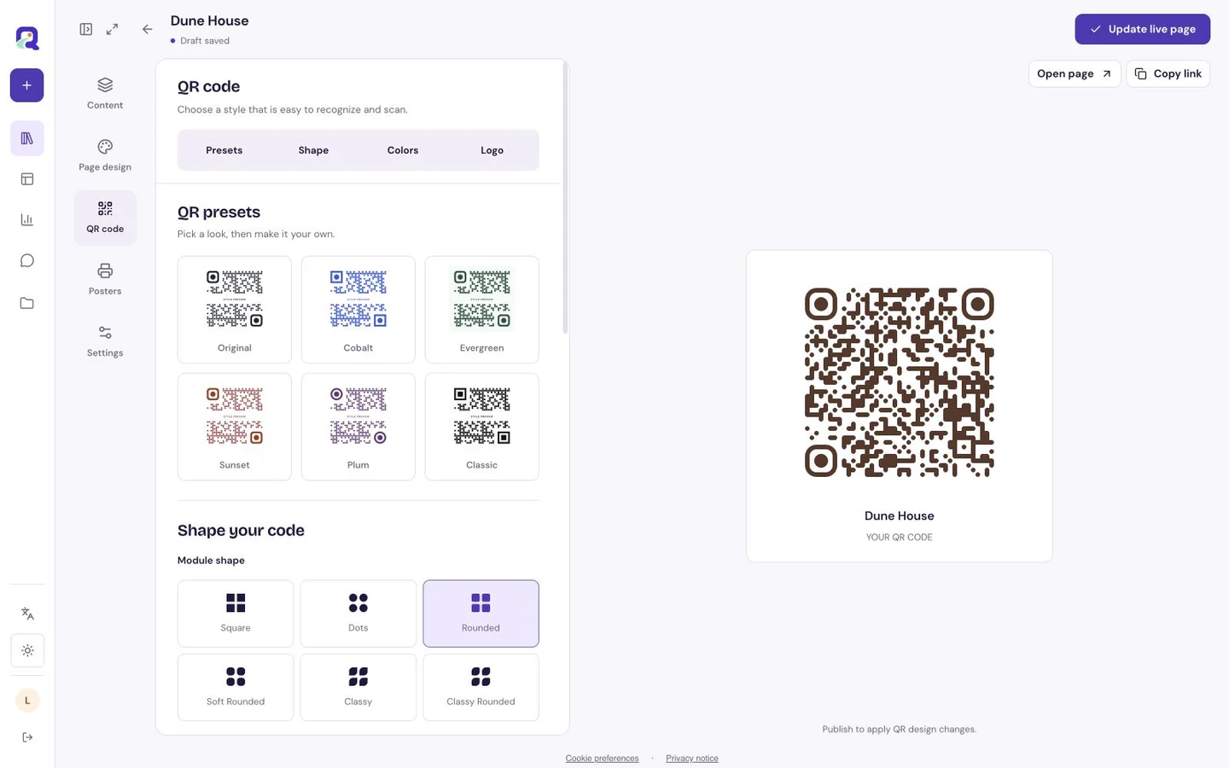Collapse the sidebar panel icon
This screenshot has height=768, width=1229.
[x=86, y=29]
